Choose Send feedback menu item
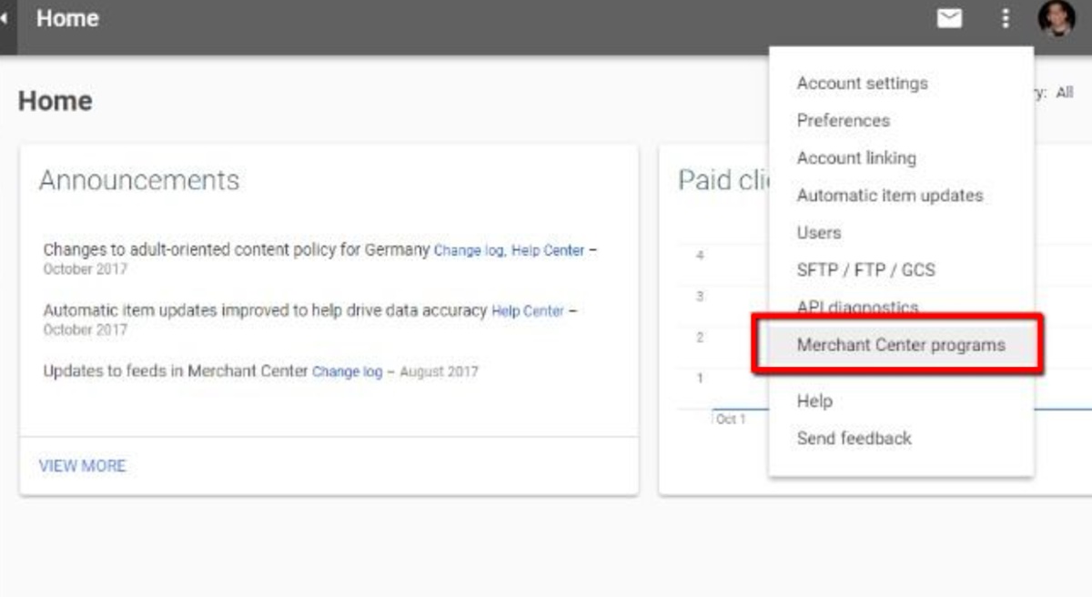The width and height of the screenshot is (1092, 597). (854, 438)
